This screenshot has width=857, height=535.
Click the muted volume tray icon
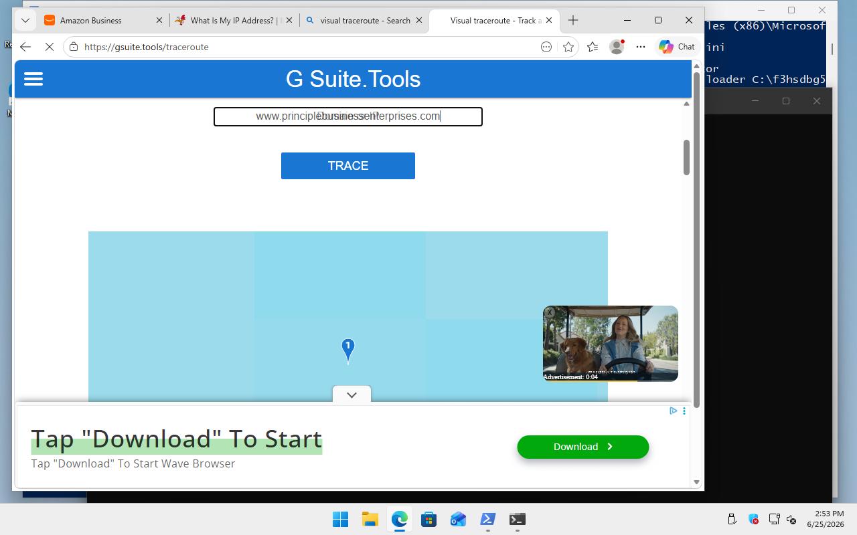[791, 519]
